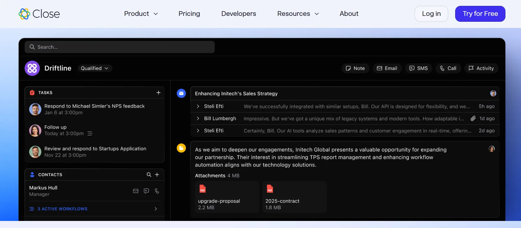Call Markus Hull via phone icon
521x228 pixels.
(157, 191)
